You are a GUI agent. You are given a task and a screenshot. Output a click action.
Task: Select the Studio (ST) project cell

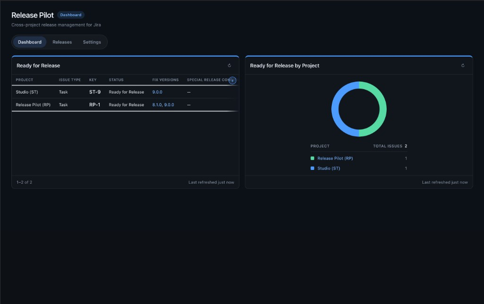pyautogui.click(x=27, y=92)
